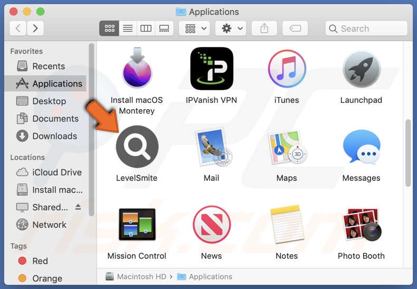Click Macintosh HD in the path bar
This screenshot has width=417, height=289.
pos(136,276)
